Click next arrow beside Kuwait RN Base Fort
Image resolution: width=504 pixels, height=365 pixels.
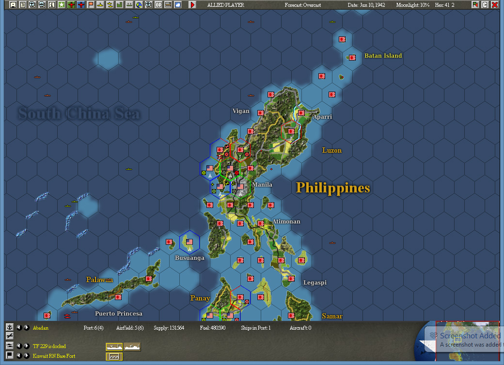(x=26, y=356)
